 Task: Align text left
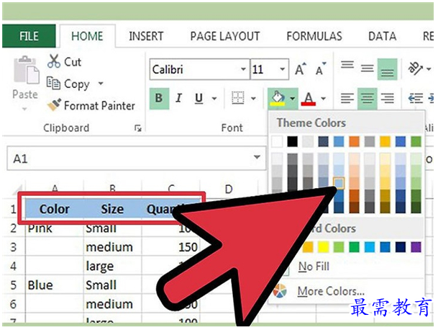(347, 98)
